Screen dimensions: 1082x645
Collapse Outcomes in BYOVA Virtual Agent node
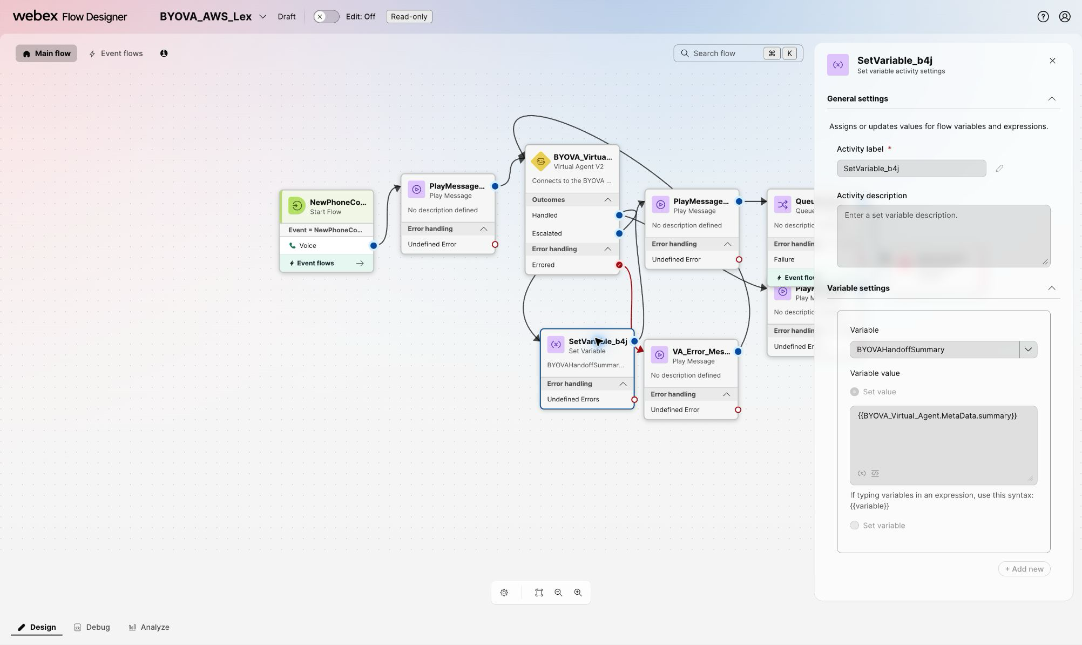point(607,200)
